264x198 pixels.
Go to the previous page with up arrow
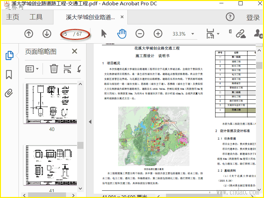[29, 34]
